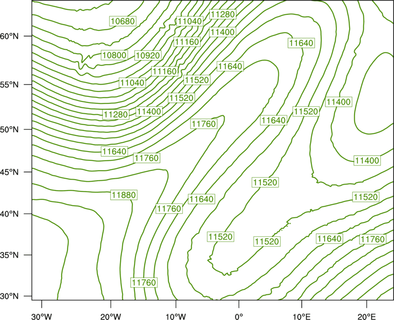The height and width of the screenshot is (320, 394).
Task: Select the 40°N latitude axis label
Action: (x=9, y=214)
